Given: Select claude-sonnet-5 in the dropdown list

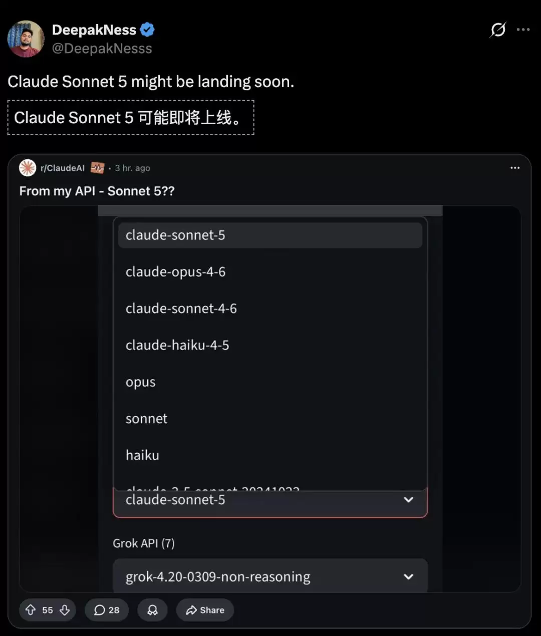Looking at the screenshot, I should [x=270, y=235].
